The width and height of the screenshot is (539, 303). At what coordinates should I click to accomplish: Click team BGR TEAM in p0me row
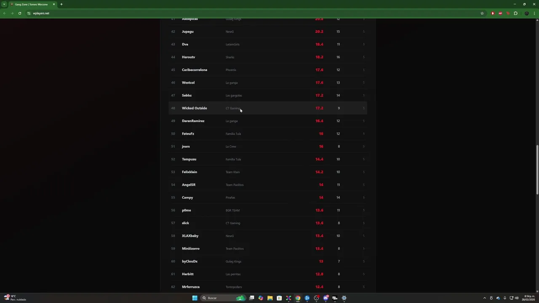[x=232, y=210]
